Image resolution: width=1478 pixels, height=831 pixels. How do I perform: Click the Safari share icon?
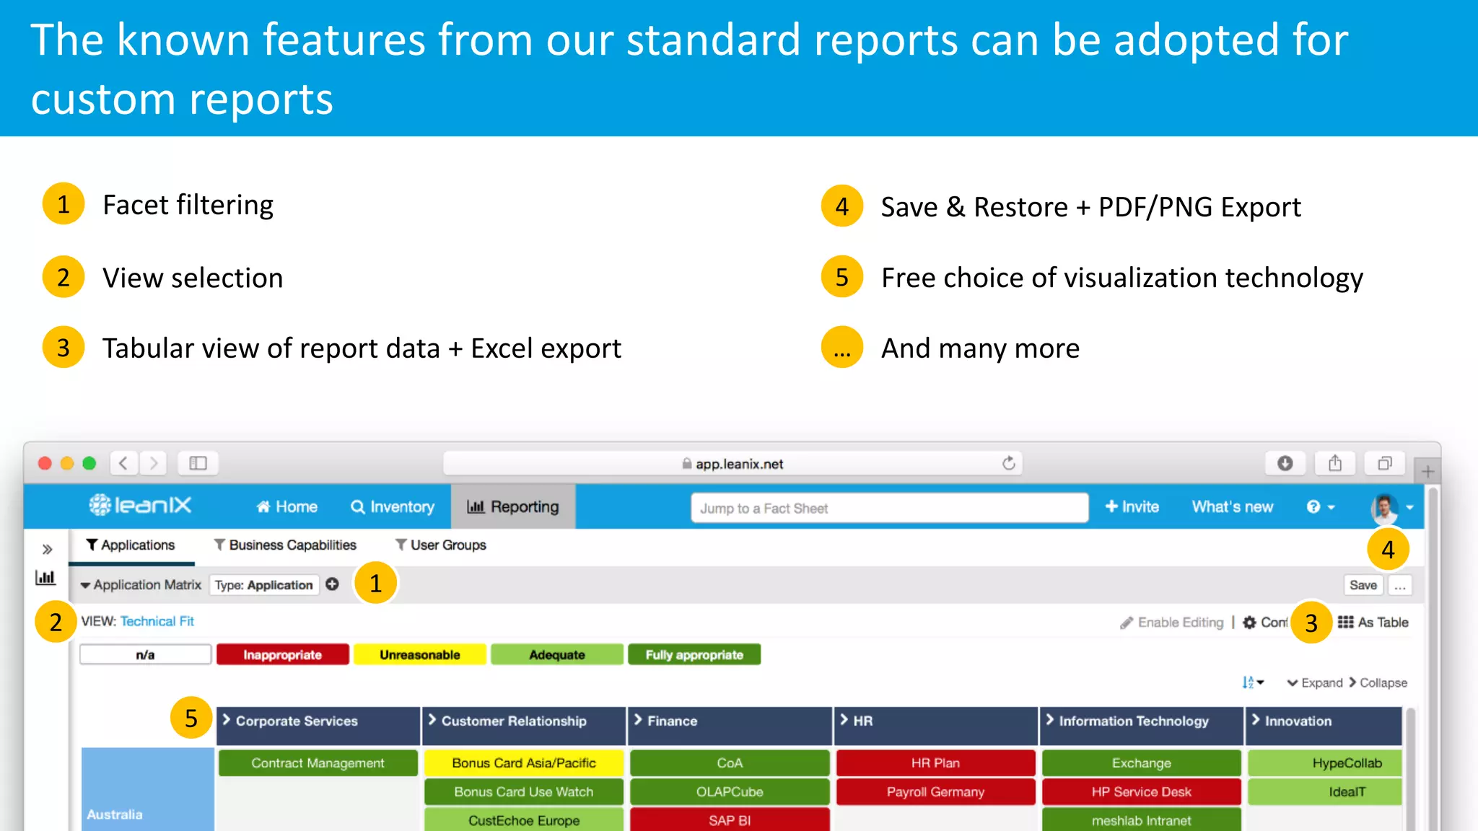pyautogui.click(x=1334, y=463)
